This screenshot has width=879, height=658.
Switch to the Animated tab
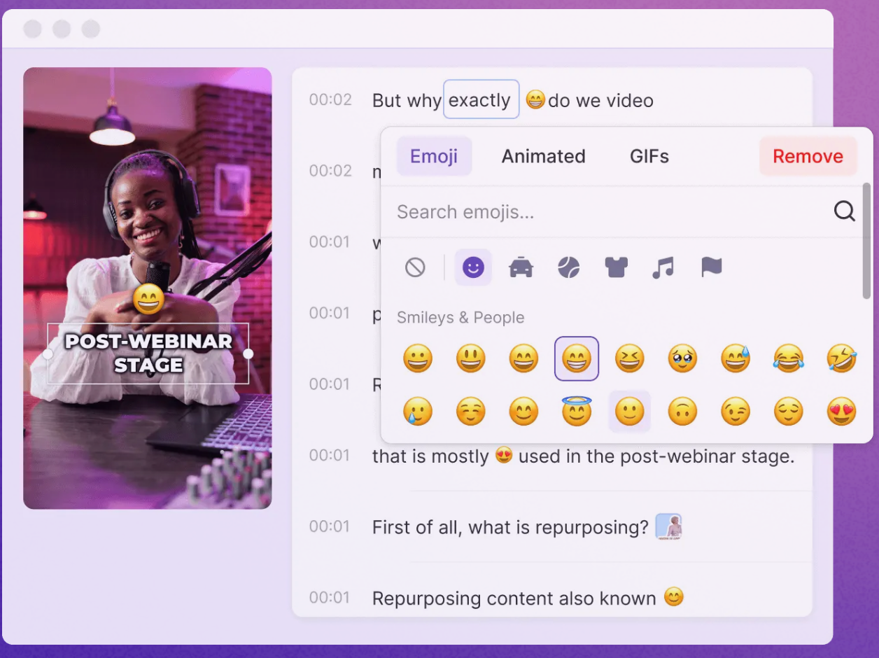[543, 156]
